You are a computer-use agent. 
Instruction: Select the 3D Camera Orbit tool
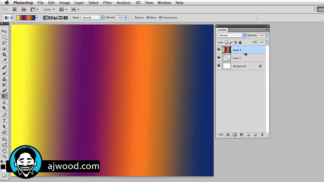[4, 145]
